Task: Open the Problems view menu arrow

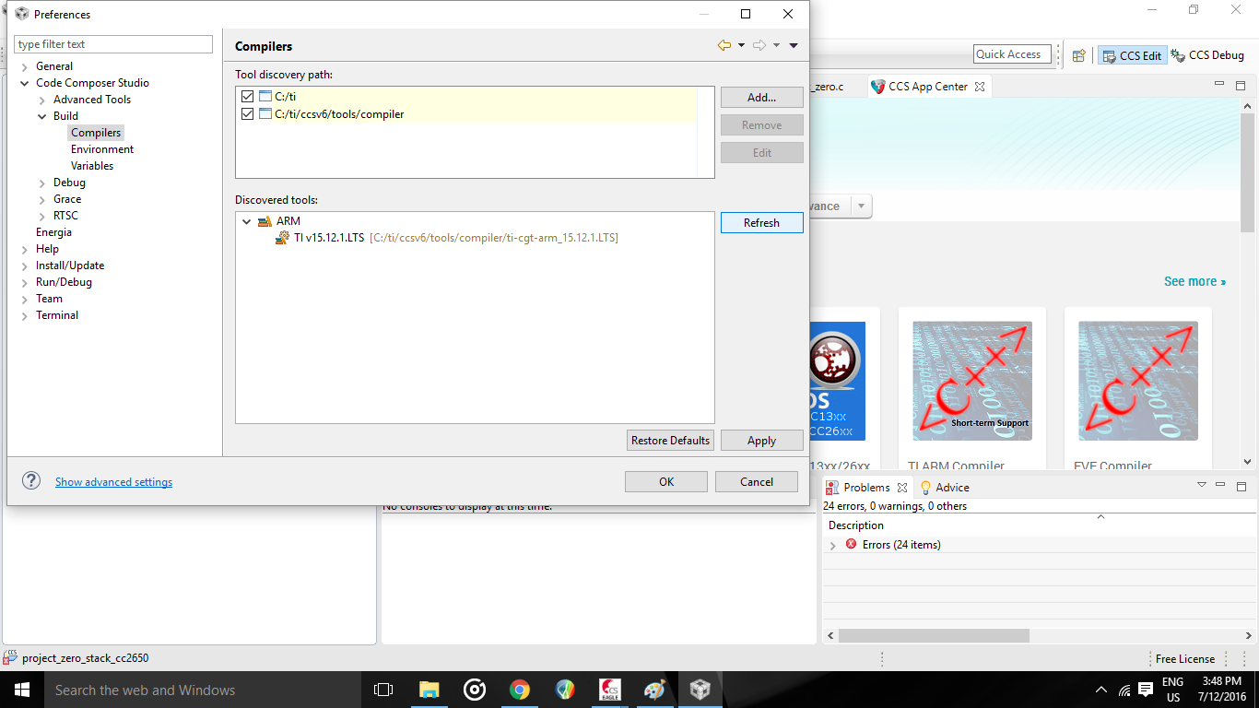Action: click(x=1202, y=485)
